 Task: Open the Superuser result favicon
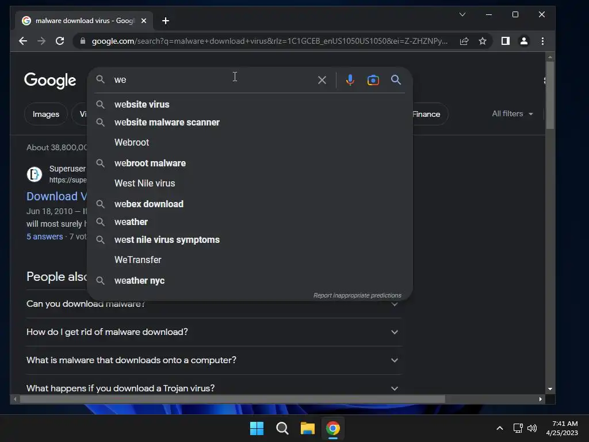[x=34, y=174]
